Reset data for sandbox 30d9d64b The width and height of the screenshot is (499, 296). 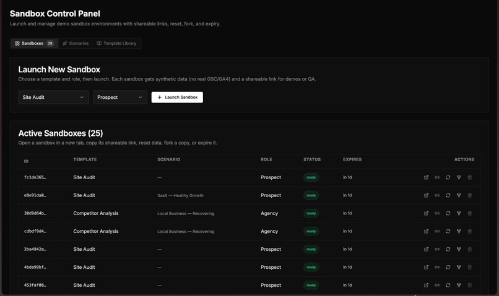click(x=448, y=213)
